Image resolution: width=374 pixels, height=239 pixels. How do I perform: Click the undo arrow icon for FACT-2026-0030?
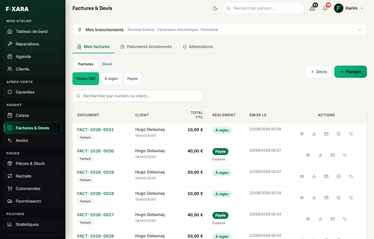[345, 155]
